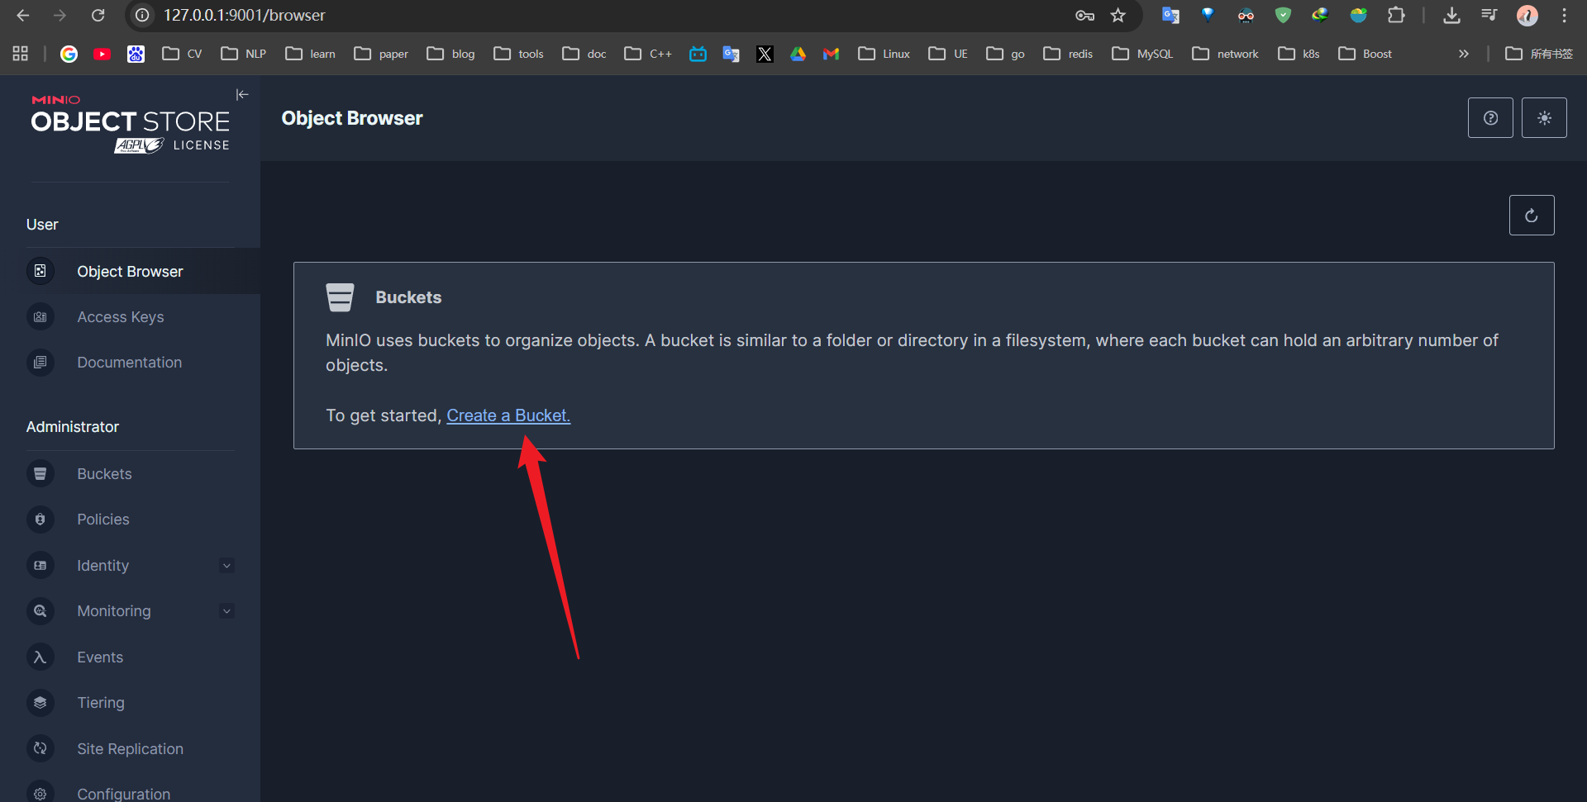Go back in browser history

click(x=23, y=15)
